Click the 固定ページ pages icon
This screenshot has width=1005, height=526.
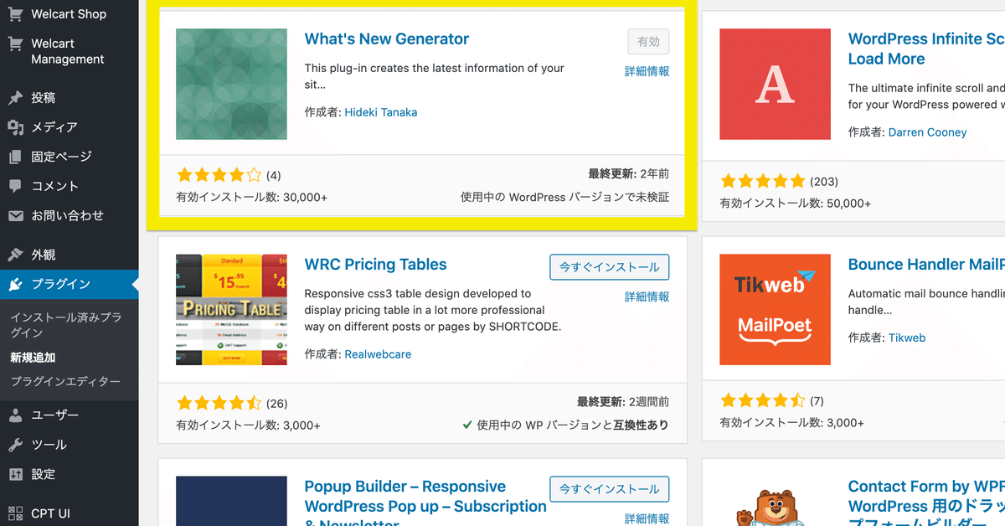(x=15, y=157)
